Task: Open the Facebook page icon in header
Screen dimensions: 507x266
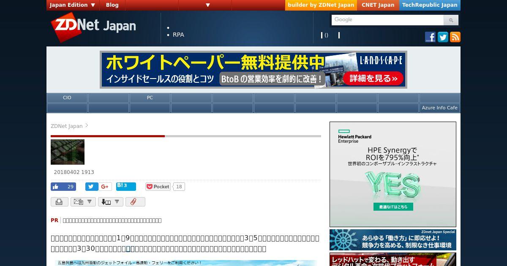Action: (430, 37)
